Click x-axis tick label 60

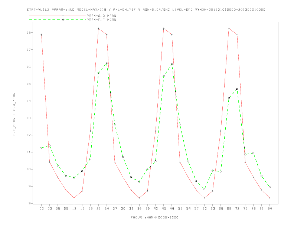click(x=205, y=208)
